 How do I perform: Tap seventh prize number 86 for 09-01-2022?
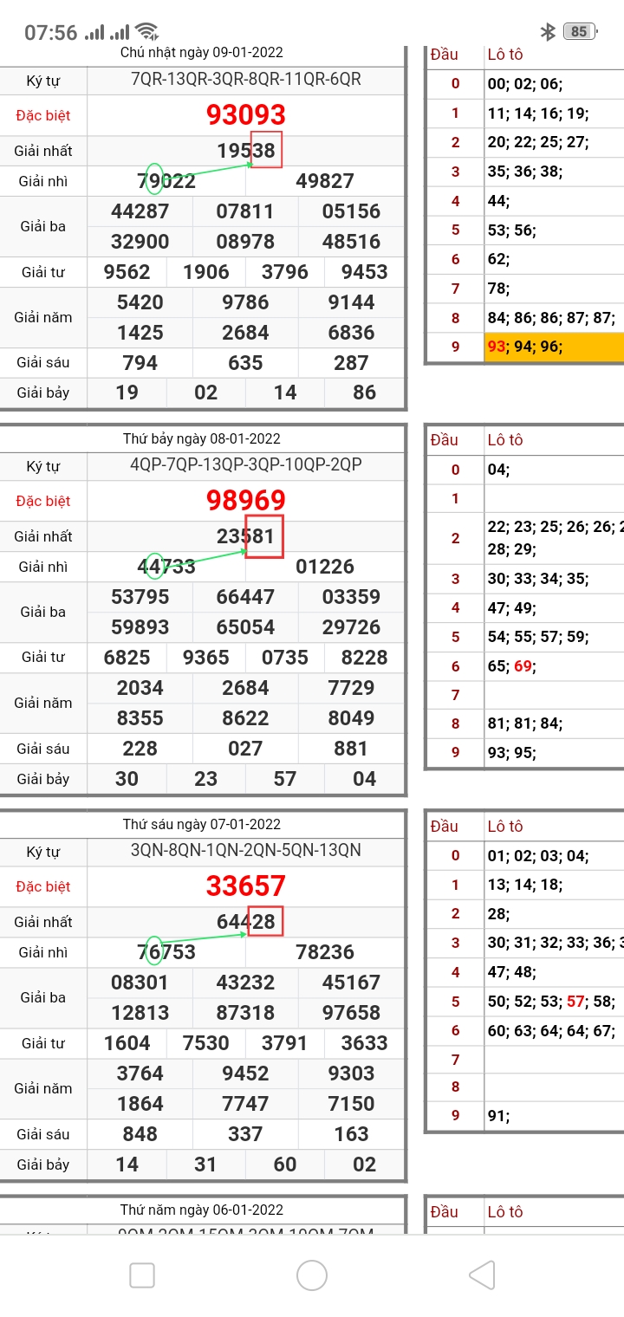point(365,393)
